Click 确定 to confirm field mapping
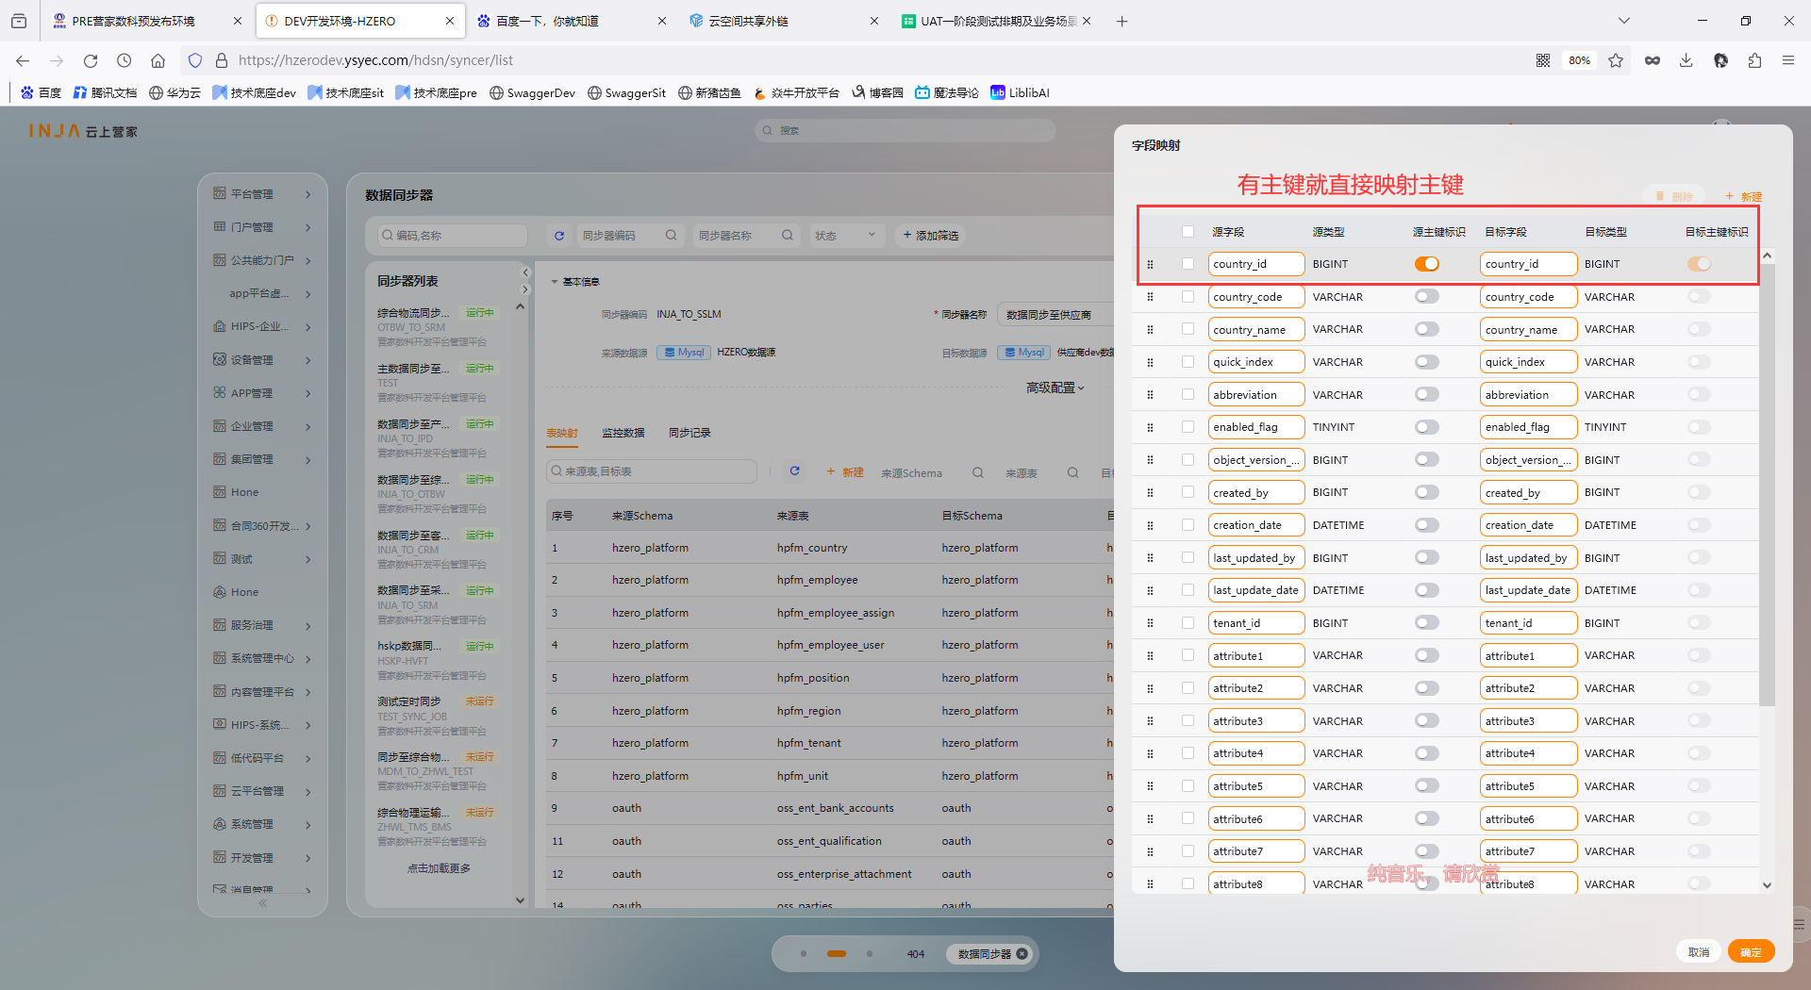Viewport: 1811px width, 990px height. point(1751,952)
